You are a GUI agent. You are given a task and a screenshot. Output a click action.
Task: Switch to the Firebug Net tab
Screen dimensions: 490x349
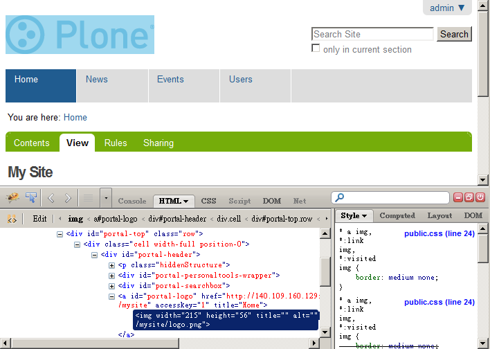pos(300,201)
